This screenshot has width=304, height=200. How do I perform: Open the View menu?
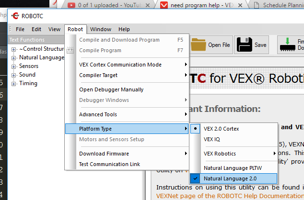(54, 29)
